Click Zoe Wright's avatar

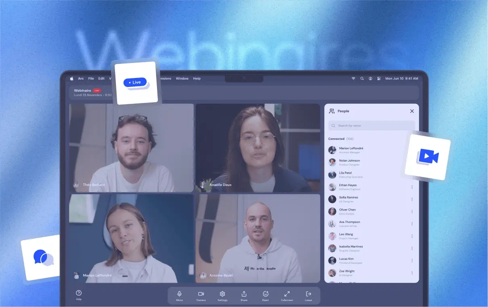pyautogui.click(x=332, y=273)
